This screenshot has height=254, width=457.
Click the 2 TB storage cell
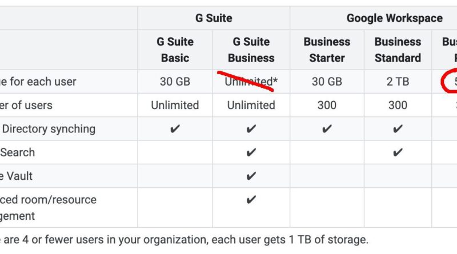pos(398,82)
